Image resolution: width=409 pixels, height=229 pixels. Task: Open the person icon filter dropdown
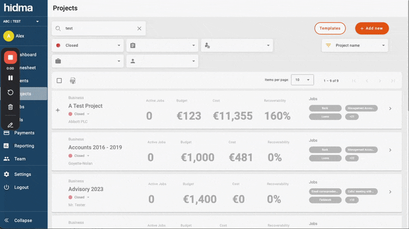click(x=162, y=61)
